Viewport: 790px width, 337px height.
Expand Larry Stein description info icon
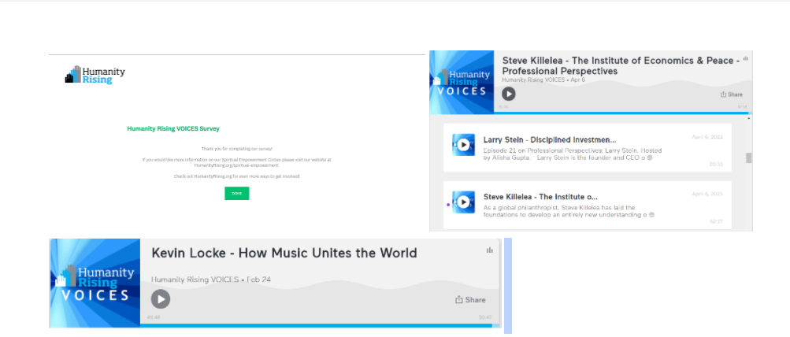(651, 157)
